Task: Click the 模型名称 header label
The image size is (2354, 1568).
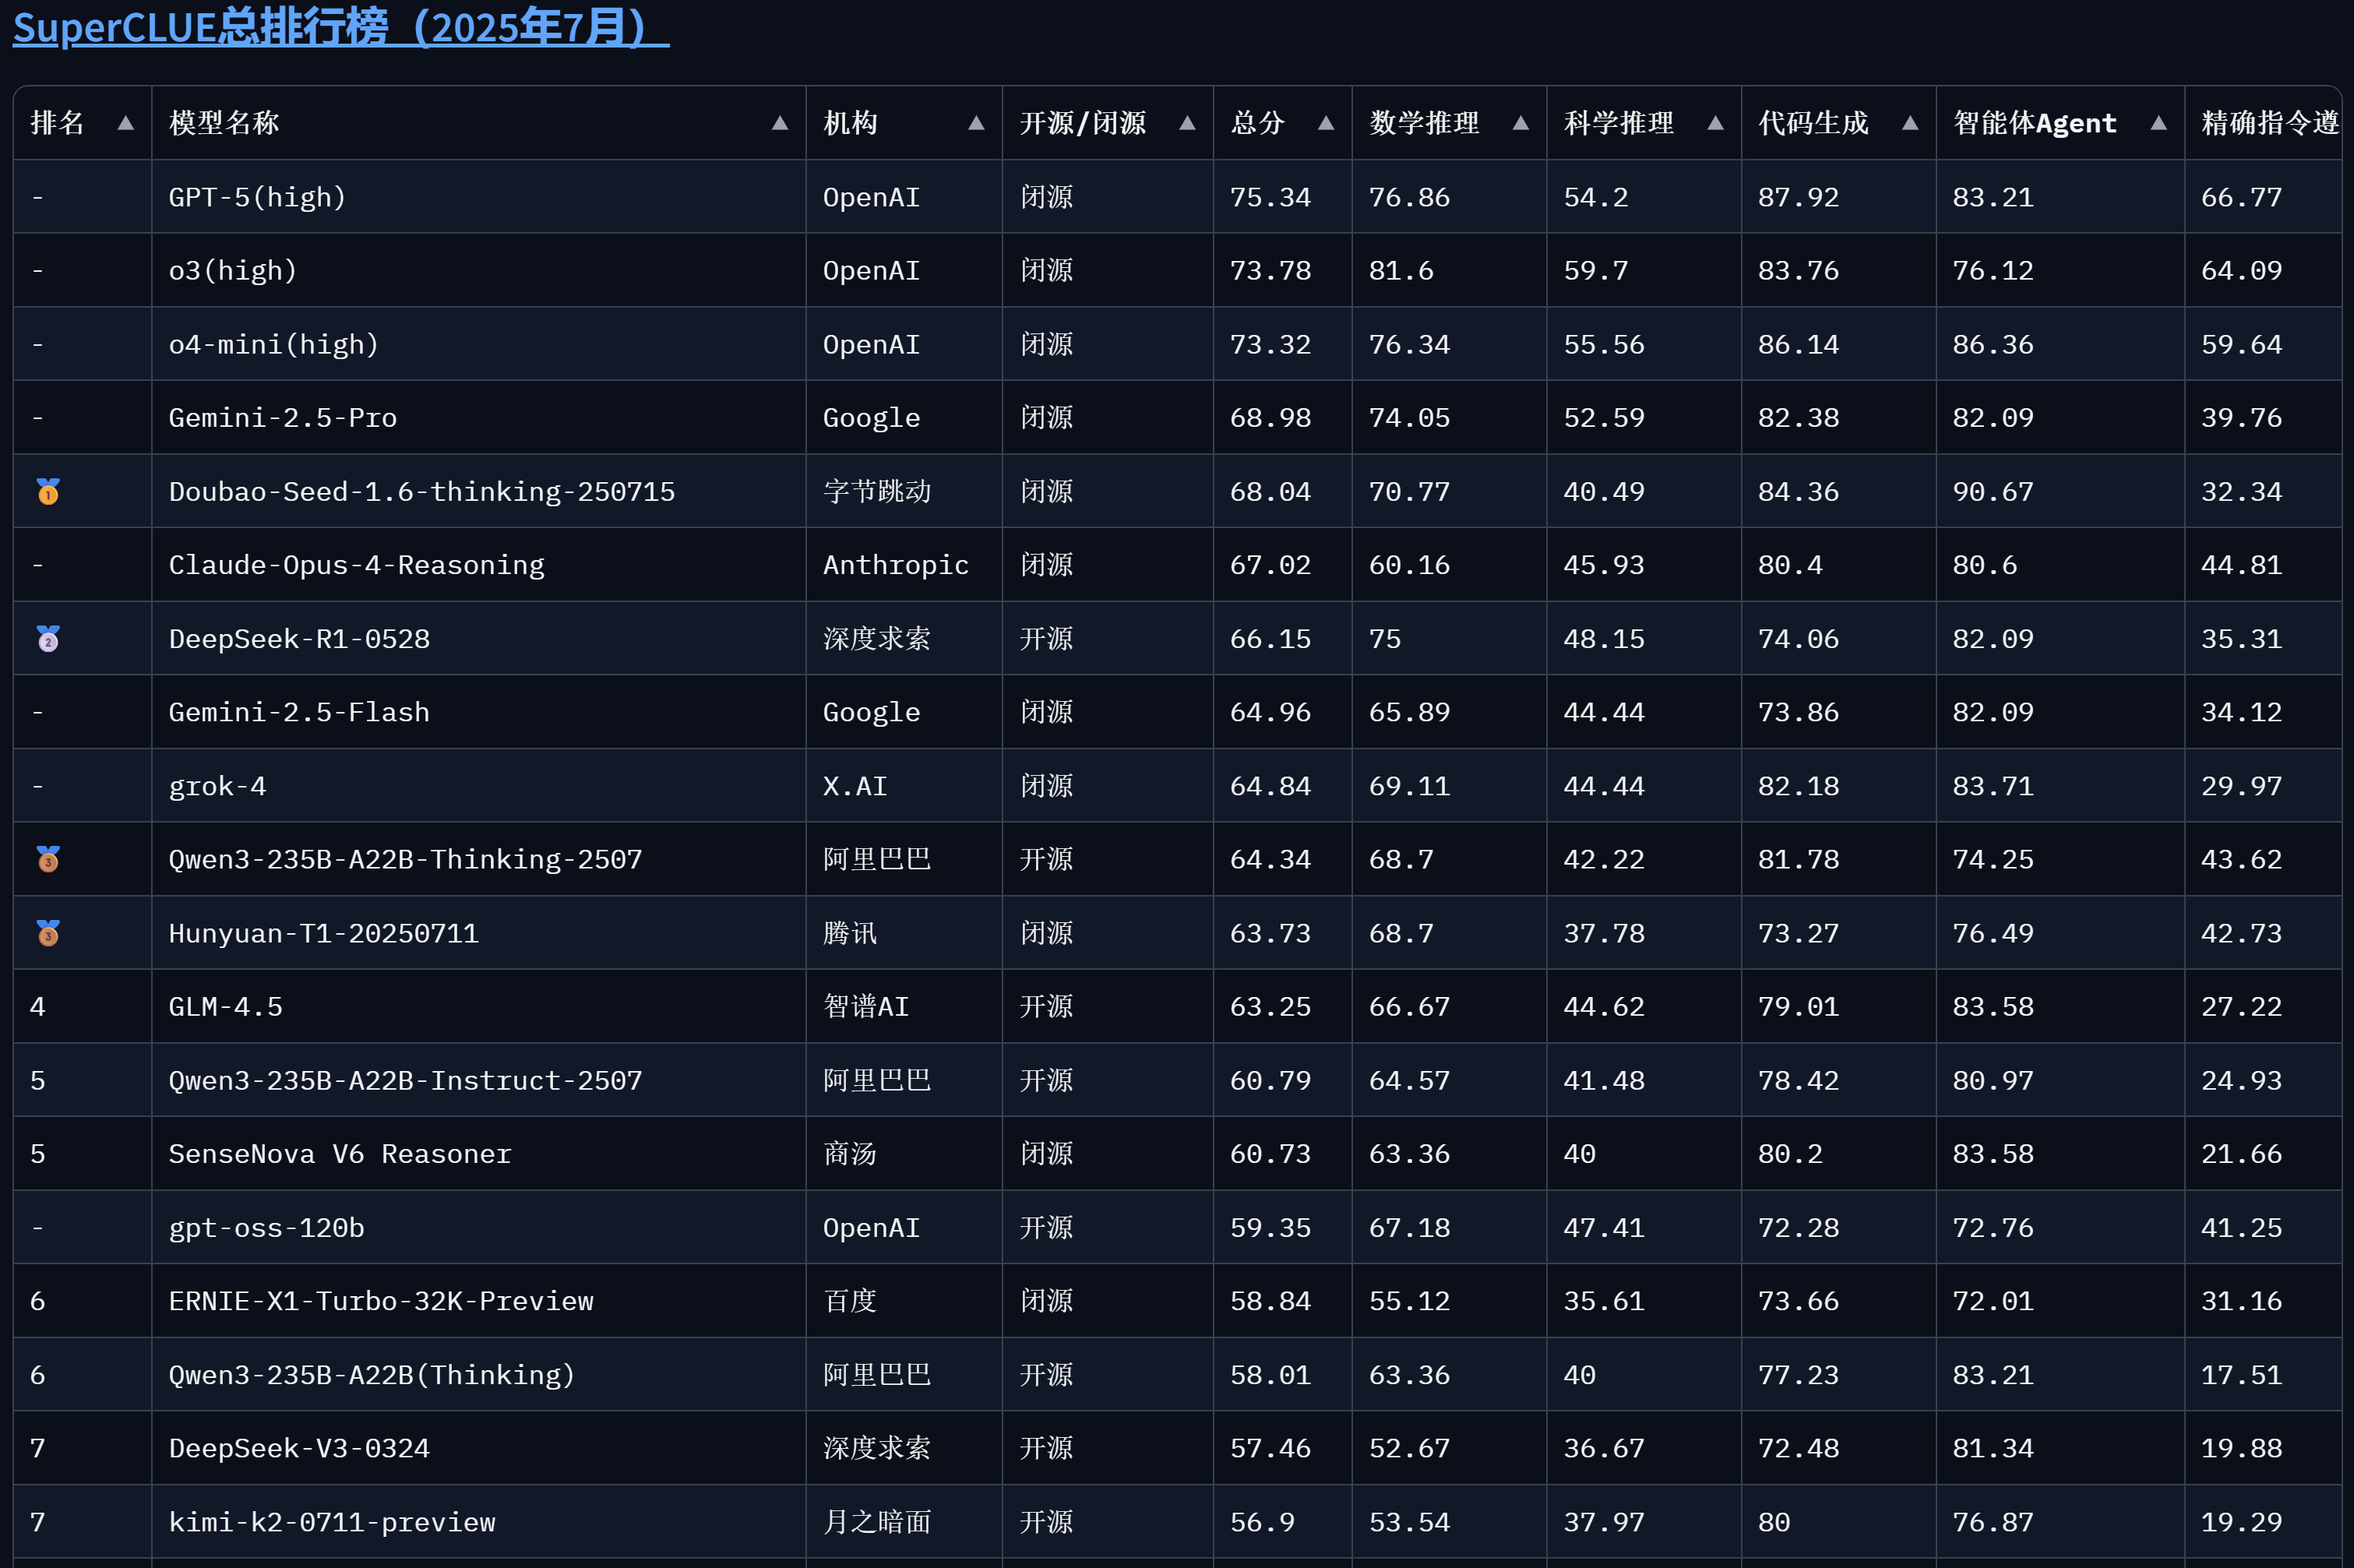Action: point(224,123)
